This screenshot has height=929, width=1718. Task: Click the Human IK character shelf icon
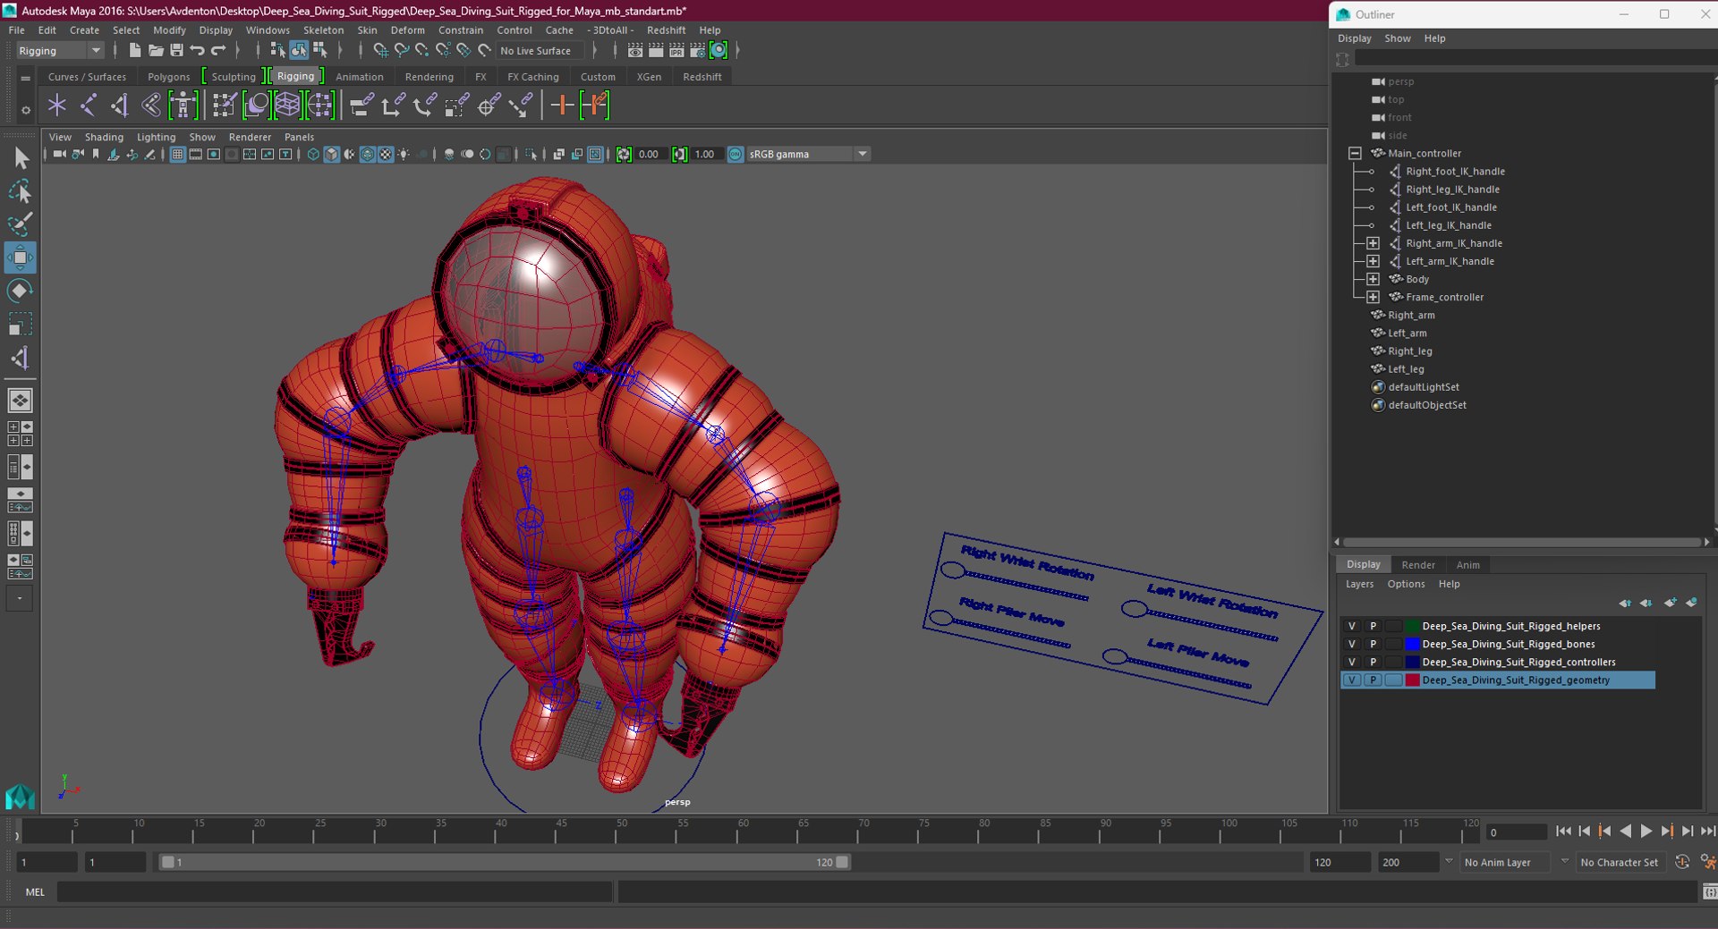(183, 106)
